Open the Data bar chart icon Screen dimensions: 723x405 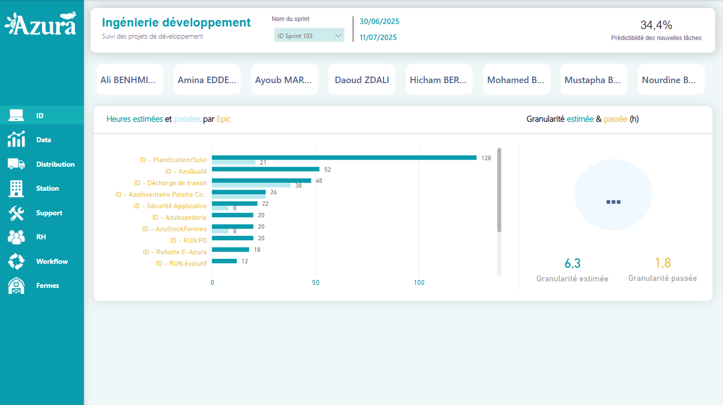click(x=16, y=140)
